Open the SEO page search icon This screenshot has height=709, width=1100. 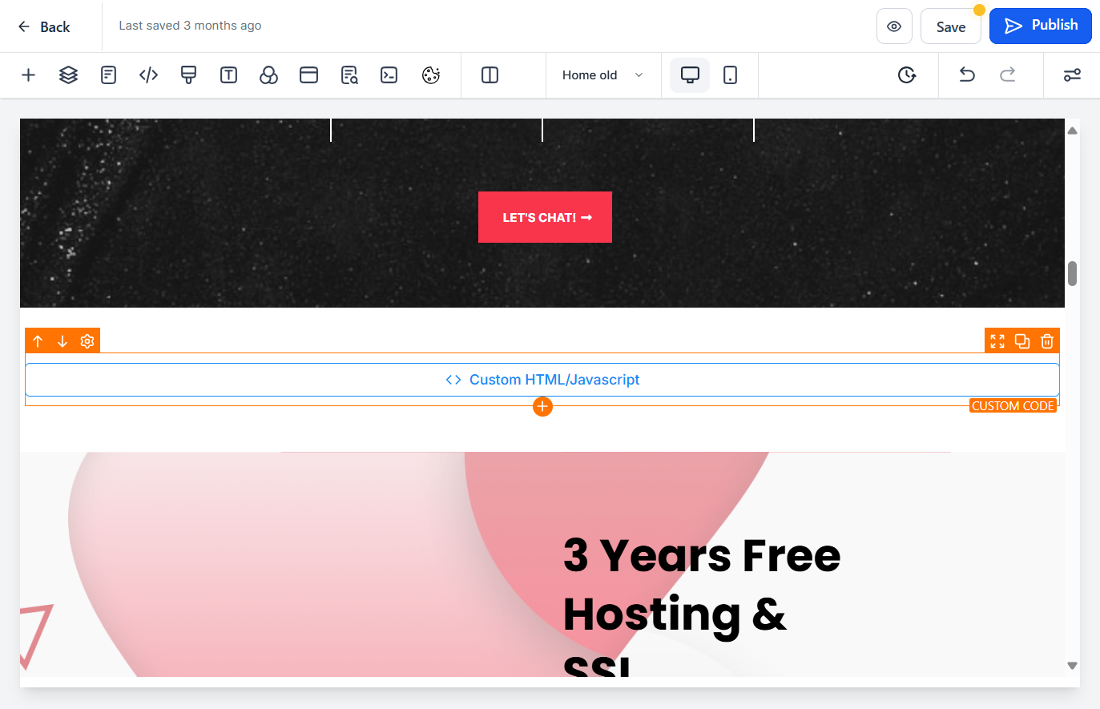pos(349,75)
